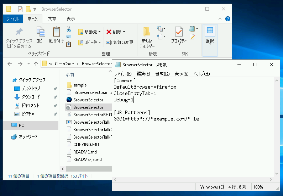Select the .BrowserSelector.ini file
This screenshot has width=283, height=196.
tap(89, 93)
